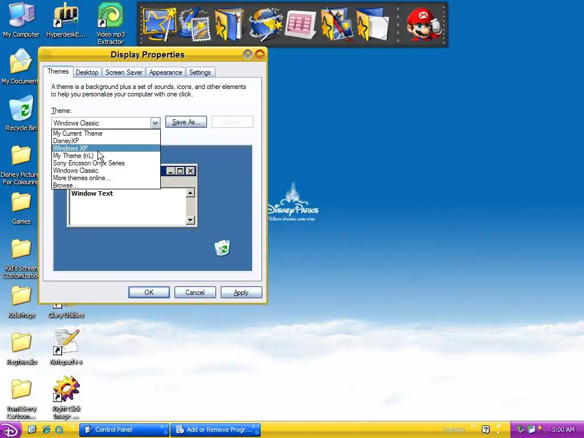Click Recycle Bin icon in theme preview
584x438 pixels.
click(x=222, y=248)
